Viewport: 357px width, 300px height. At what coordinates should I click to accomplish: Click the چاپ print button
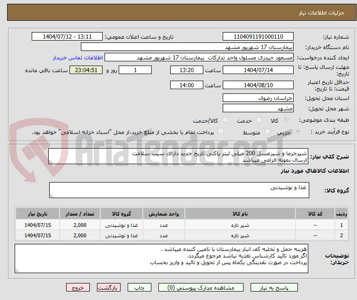coord(139,288)
